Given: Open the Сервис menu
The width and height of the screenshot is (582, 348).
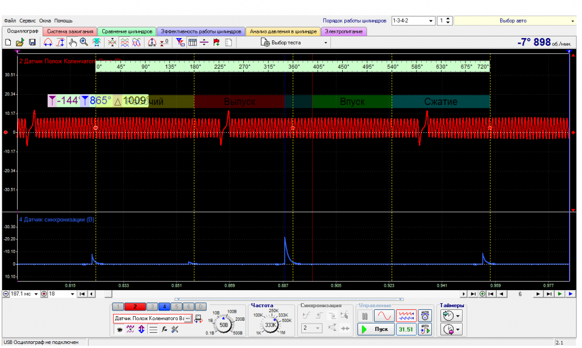Looking at the screenshot, I should pyautogui.click(x=27, y=21).
